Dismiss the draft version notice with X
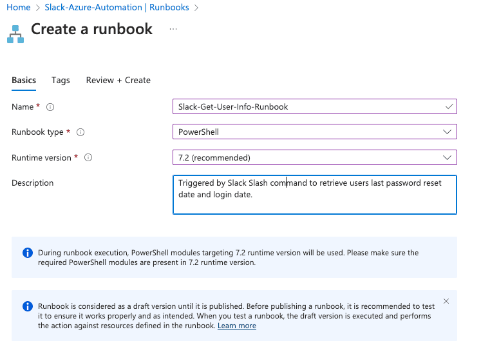Image resolution: width=481 pixels, height=354 pixels. click(x=446, y=301)
